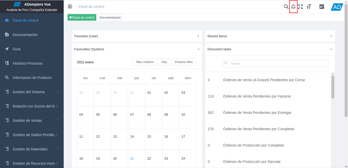Image resolution: width=348 pixels, height=168 pixels.
Task: Open Guía from the sidebar
Action: [17, 49]
